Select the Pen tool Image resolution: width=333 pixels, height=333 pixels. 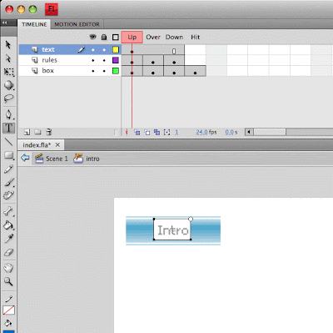9,114
